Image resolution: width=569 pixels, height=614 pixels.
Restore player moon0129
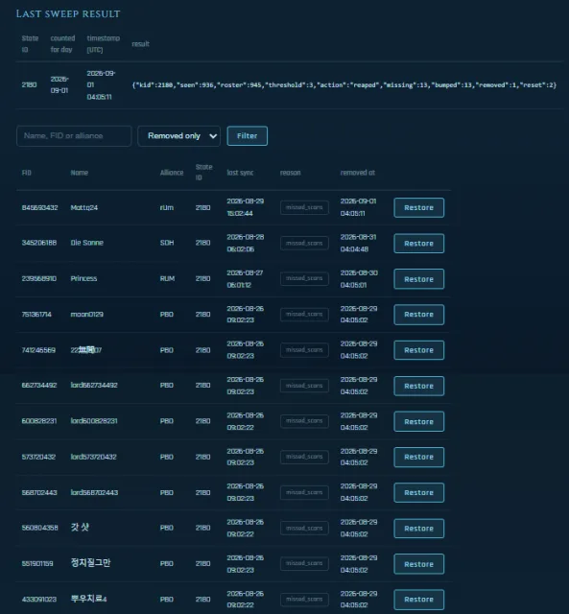tap(419, 315)
